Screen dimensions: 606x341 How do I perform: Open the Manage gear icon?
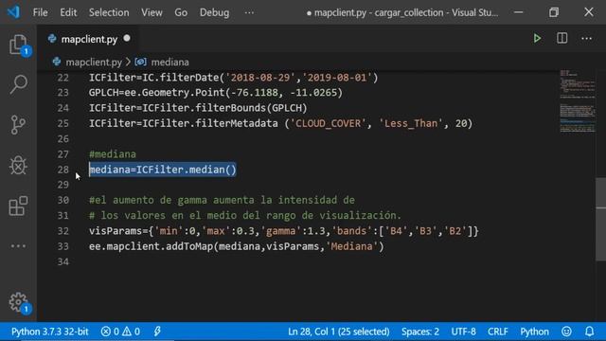(x=18, y=302)
